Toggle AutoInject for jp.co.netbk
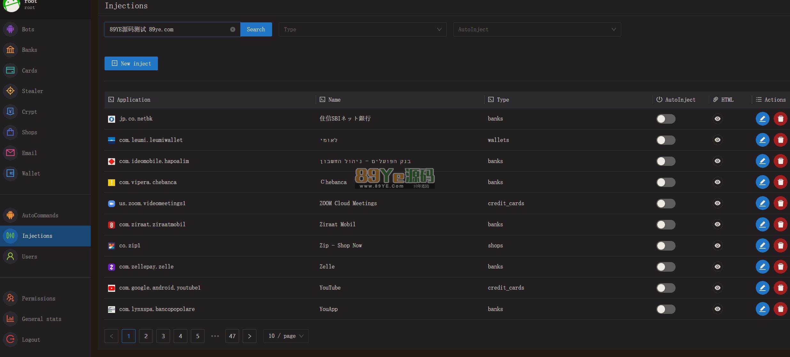Screen dimensions: 790x357 click(666, 119)
